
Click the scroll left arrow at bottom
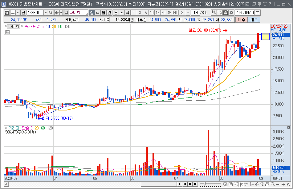[x=6, y=184]
